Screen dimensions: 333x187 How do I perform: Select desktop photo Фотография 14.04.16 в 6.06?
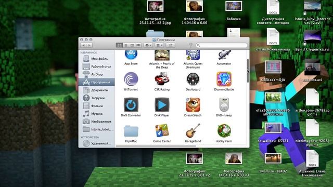(194, 6)
